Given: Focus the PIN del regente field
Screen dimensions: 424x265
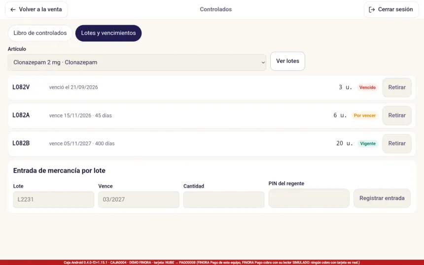Looking at the screenshot, I should pyautogui.click(x=309, y=199).
